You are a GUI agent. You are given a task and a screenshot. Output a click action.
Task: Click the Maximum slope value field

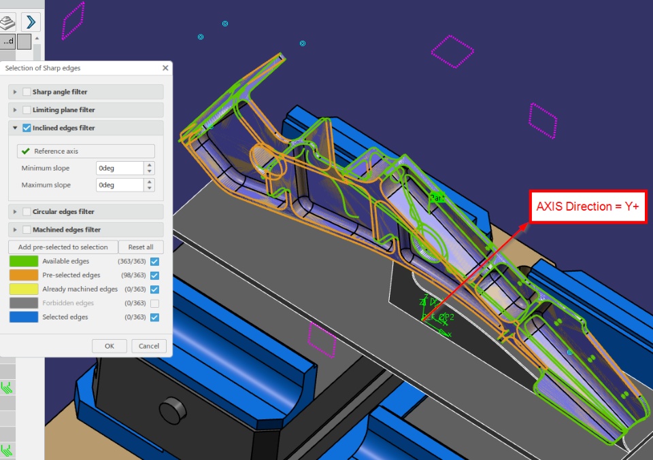pos(120,185)
